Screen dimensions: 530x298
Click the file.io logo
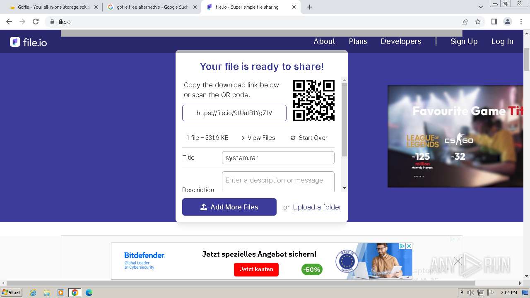[x=29, y=42]
